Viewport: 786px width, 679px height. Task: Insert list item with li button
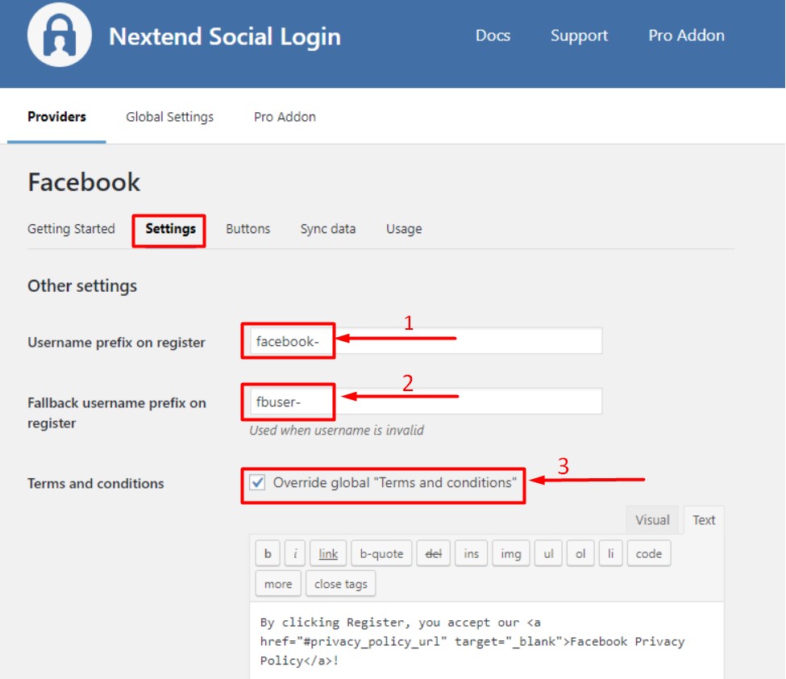click(610, 554)
